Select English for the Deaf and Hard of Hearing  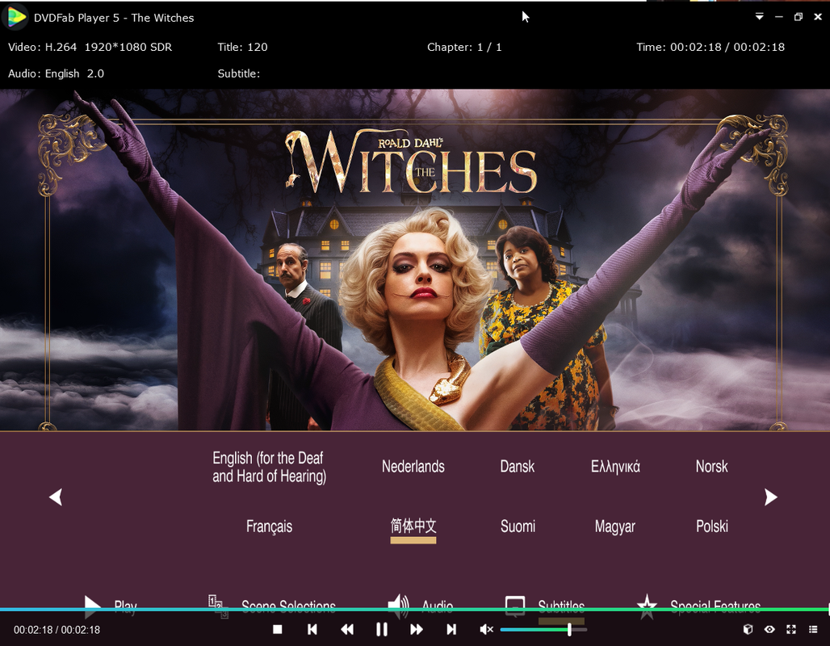[269, 467]
